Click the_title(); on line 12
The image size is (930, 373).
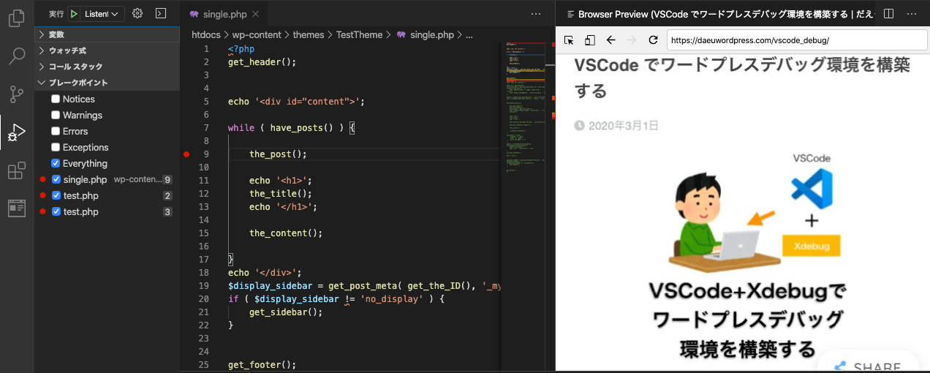point(281,194)
